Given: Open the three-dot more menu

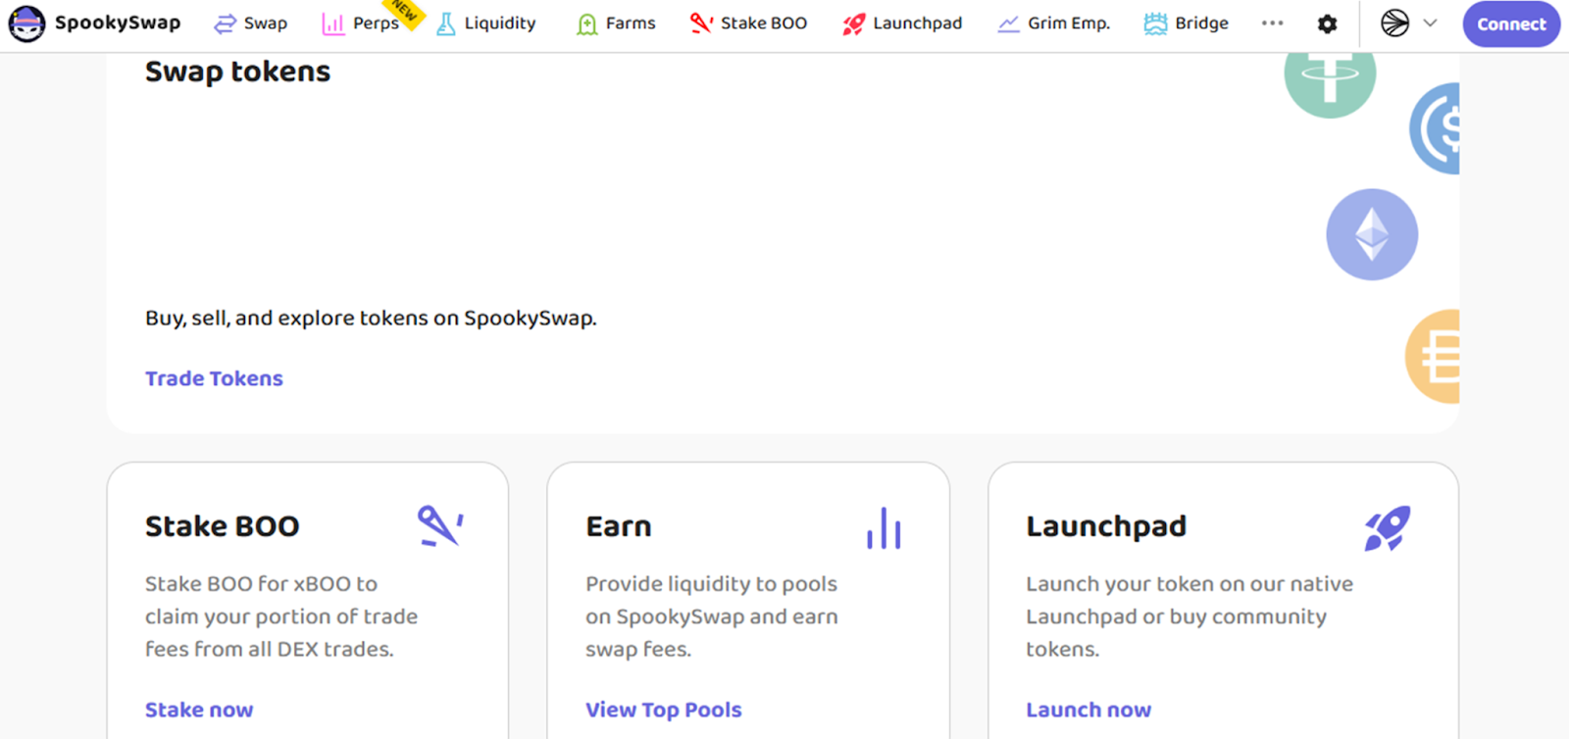Looking at the screenshot, I should click(1272, 24).
